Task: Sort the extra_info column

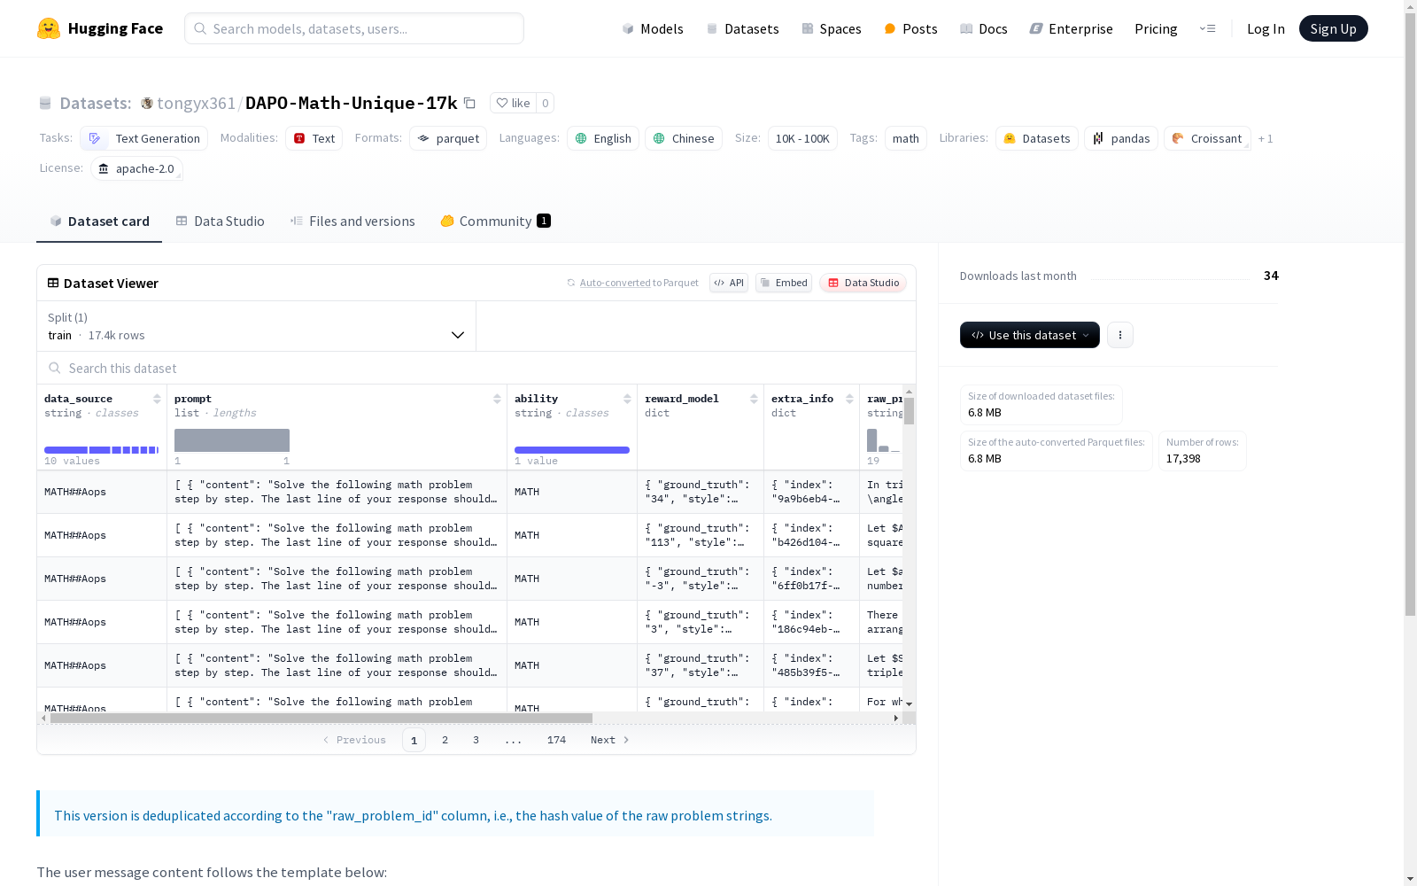Action: (x=849, y=399)
